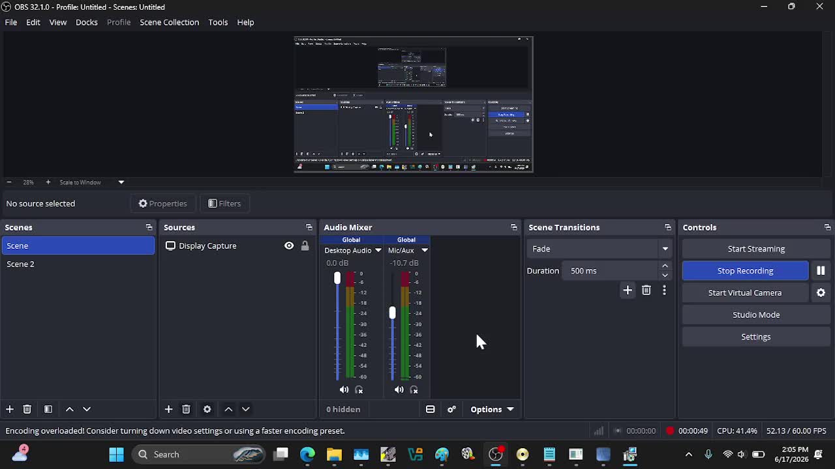Open the Tools menu

tap(218, 22)
